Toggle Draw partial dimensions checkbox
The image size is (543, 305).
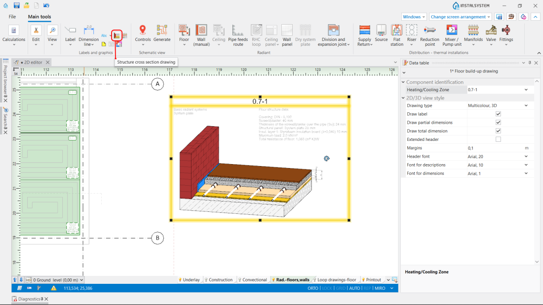(498, 122)
